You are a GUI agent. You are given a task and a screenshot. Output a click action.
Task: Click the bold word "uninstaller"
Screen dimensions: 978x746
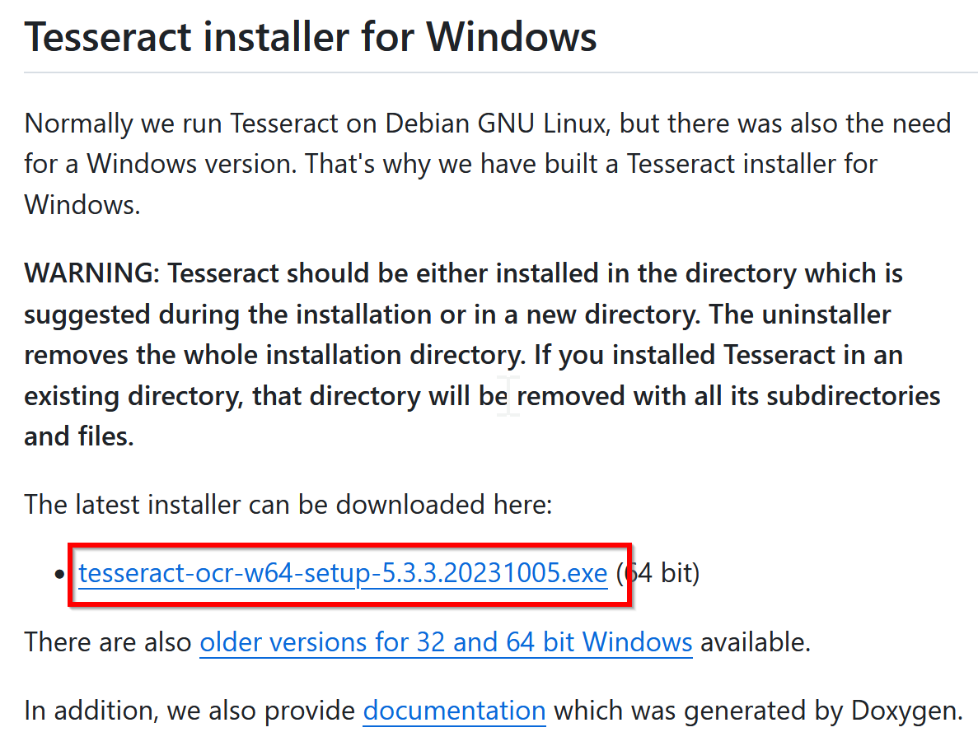826,314
